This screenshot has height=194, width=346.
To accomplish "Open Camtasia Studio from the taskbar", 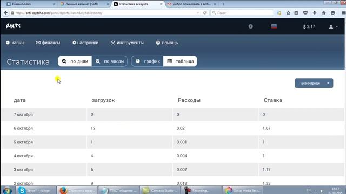I will coord(160,190).
